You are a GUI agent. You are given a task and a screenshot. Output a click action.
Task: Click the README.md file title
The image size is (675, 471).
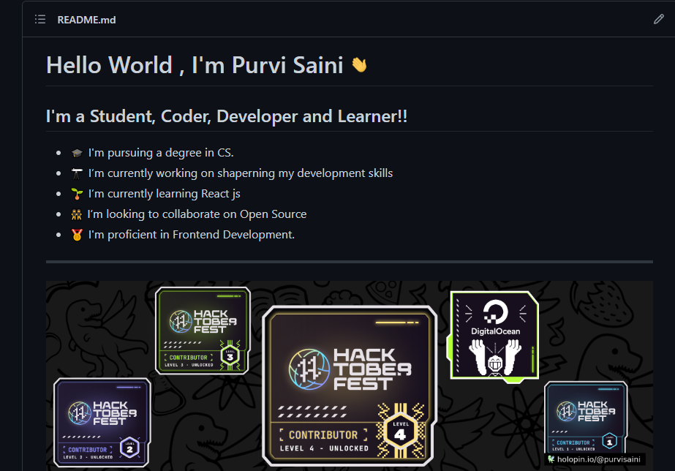pos(86,20)
